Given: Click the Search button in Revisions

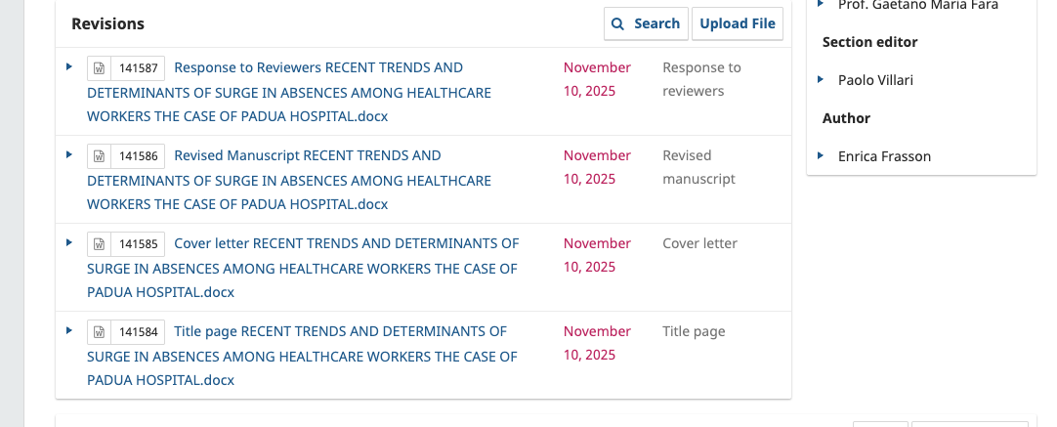Looking at the screenshot, I should pyautogui.click(x=646, y=23).
